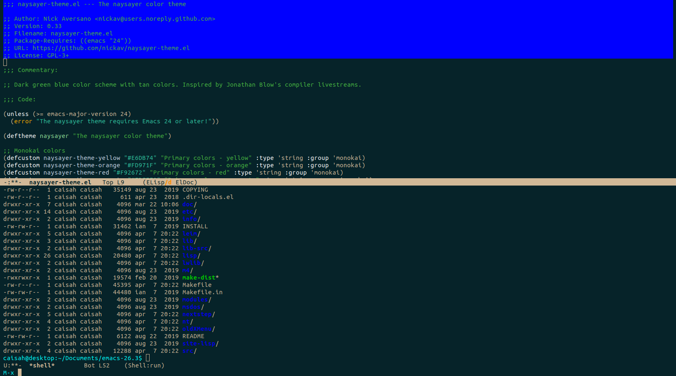Click the INSTALL file name

[195, 226]
